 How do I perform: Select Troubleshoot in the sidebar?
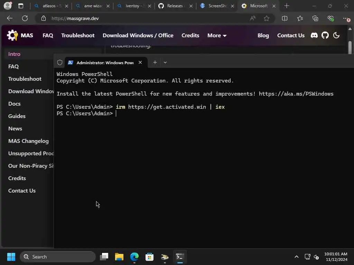pyautogui.click(x=25, y=79)
